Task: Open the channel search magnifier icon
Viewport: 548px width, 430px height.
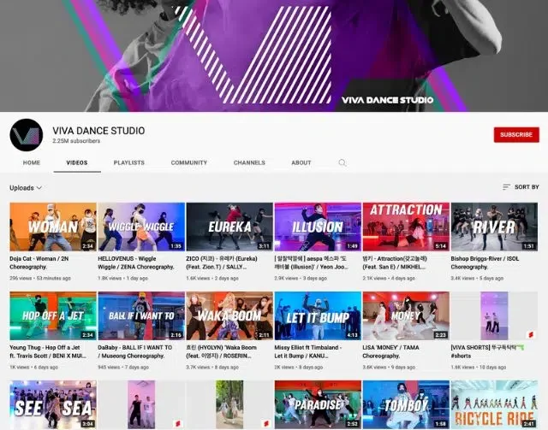Action: click(342, 162)
